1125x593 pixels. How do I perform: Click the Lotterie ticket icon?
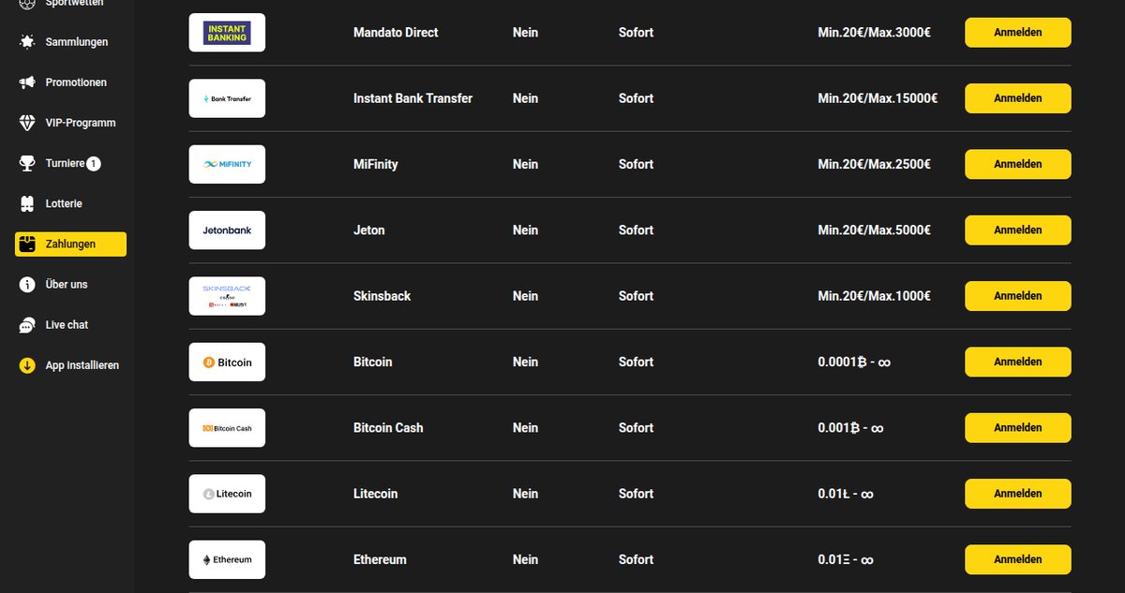coord(27,203)
